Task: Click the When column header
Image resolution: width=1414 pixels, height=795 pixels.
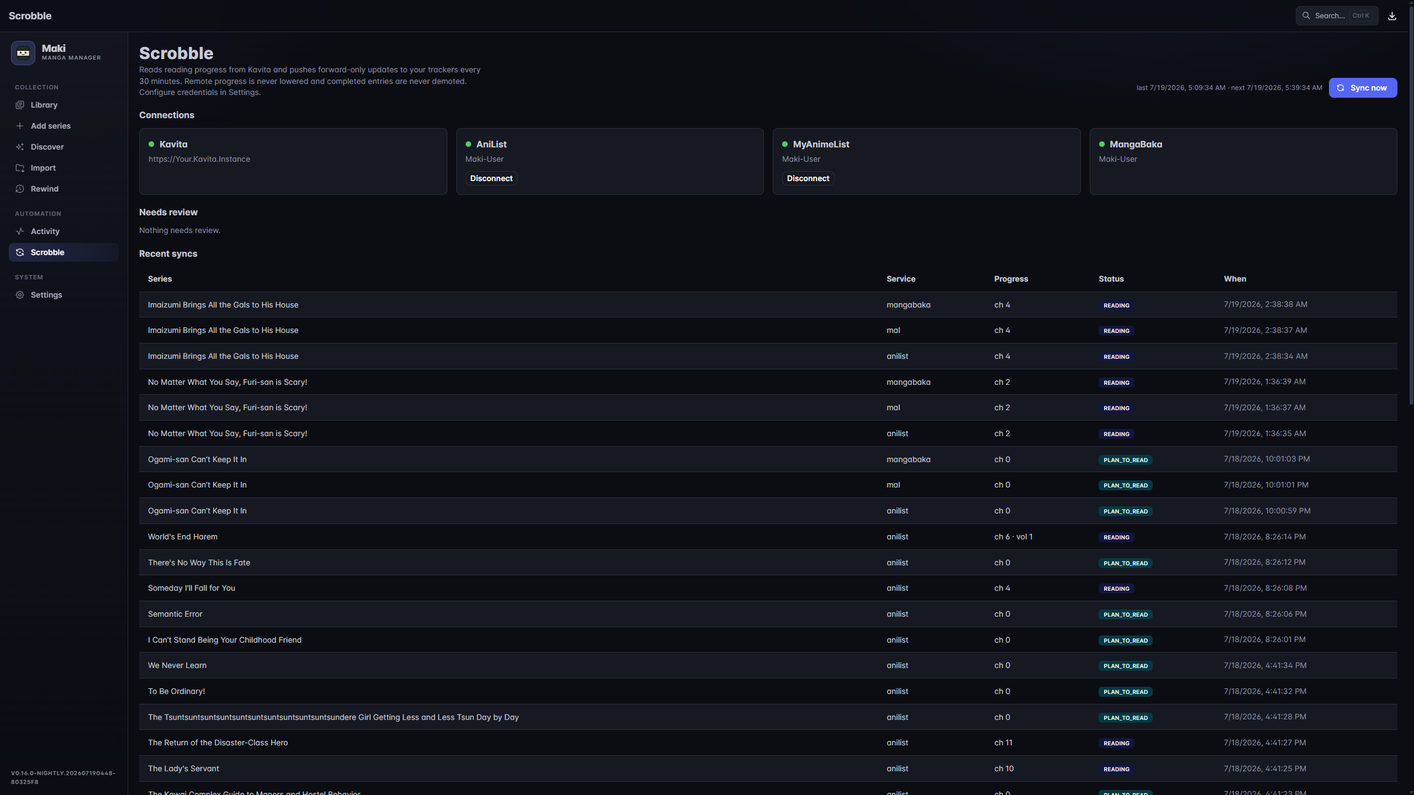Action: (x=1234, y=279)
